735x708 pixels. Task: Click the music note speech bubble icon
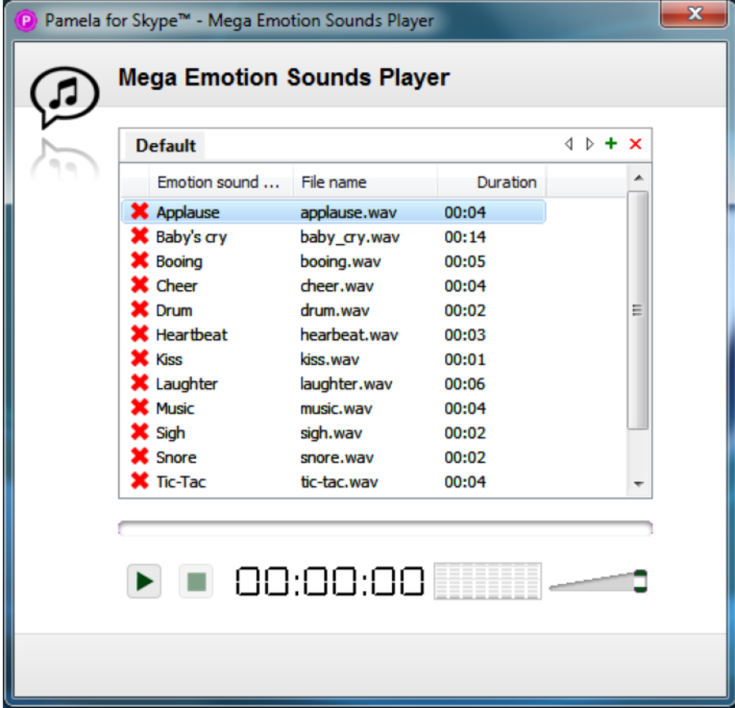pos(64,96)
